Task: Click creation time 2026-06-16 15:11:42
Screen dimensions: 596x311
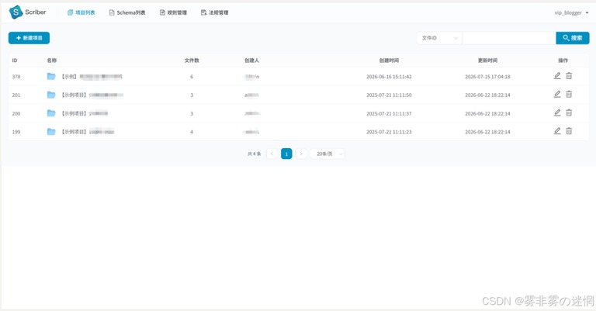Action: pos(389,77)
